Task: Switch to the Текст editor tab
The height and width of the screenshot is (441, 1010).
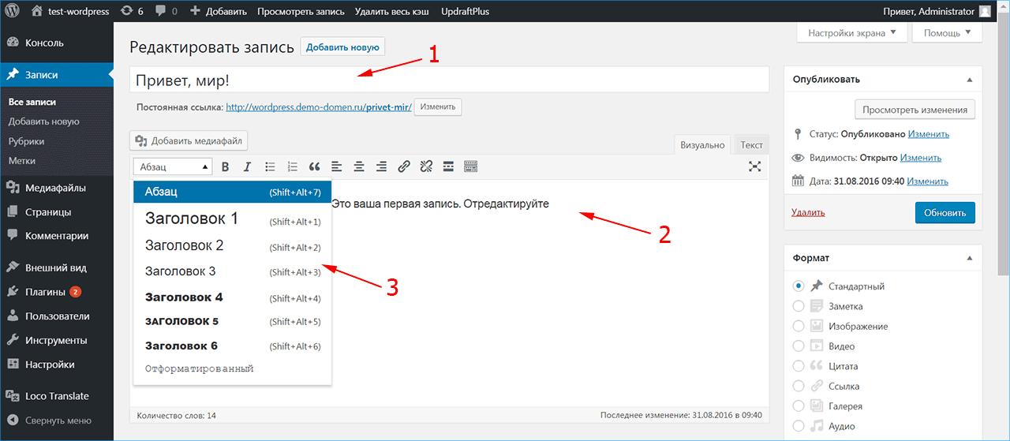Action: (x=751, y=145)
